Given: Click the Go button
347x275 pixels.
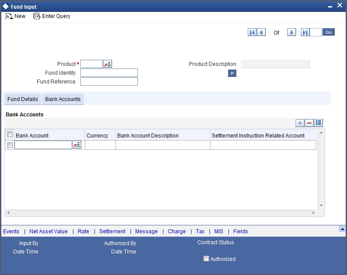Looking at the screenshot, I should coord(329,32).
